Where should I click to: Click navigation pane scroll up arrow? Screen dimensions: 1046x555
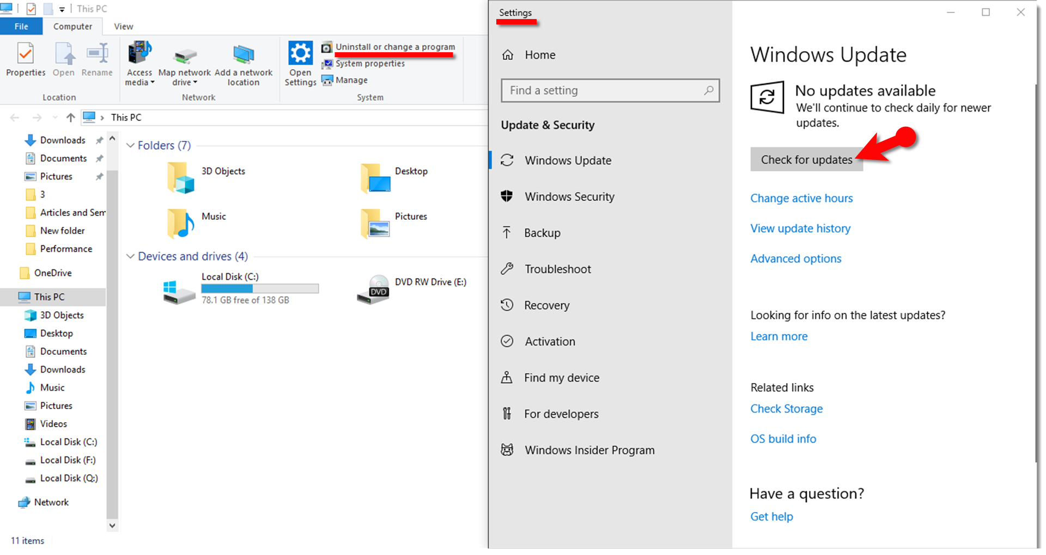point(112,138)
